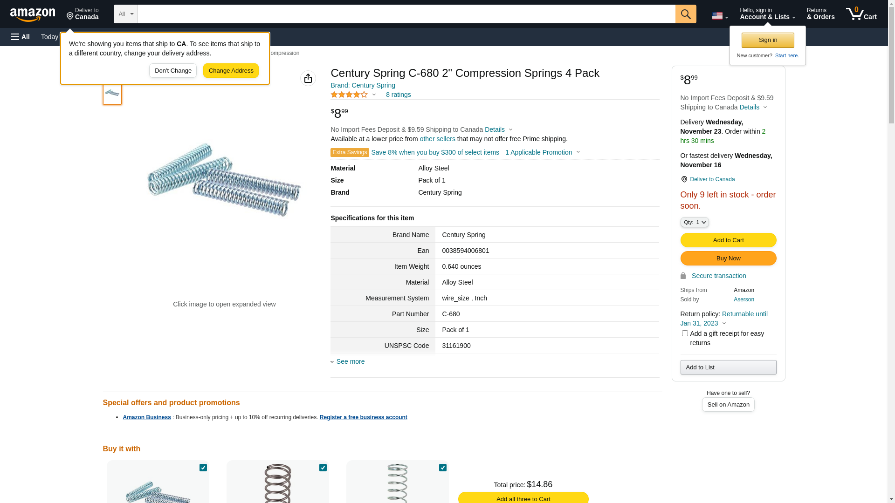Click the US flag language selector
The width and height of the screenshot is (895, 503).
click(x=719, y=16)
